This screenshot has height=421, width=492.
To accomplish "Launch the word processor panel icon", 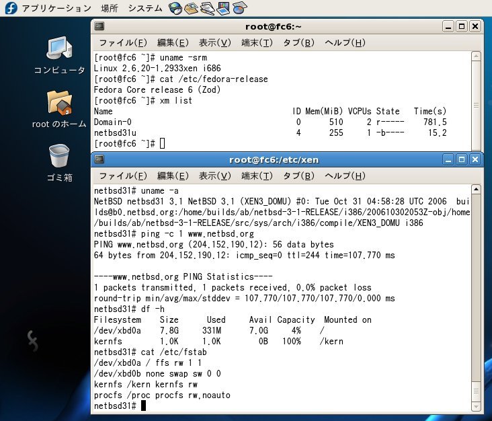I will pyautogui.click(x=208, y=8).
